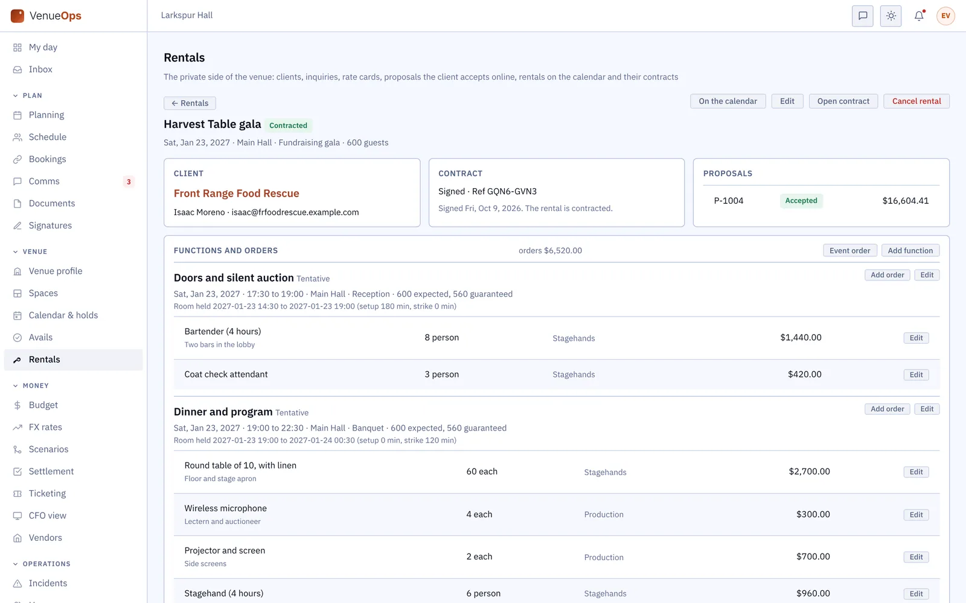Viewport: 966px width, 603px height.
Task: Open Front Range Food Rescue client
Action: [237, 194]
